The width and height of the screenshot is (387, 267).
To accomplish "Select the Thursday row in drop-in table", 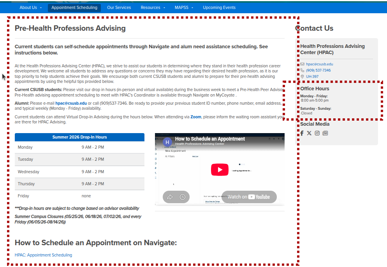I will pos(79,184).
